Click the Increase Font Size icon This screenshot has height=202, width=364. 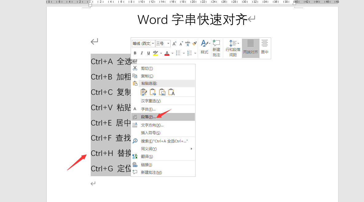click(x=174, y=44)
